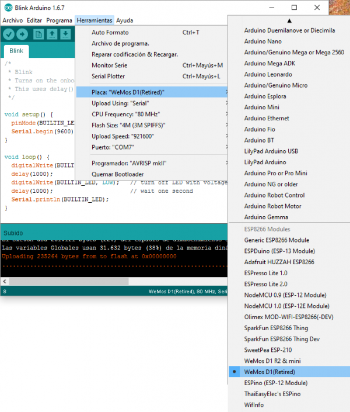Click the Verify checkmark toolbar button

pyautogui.click(x=10, y=34)
